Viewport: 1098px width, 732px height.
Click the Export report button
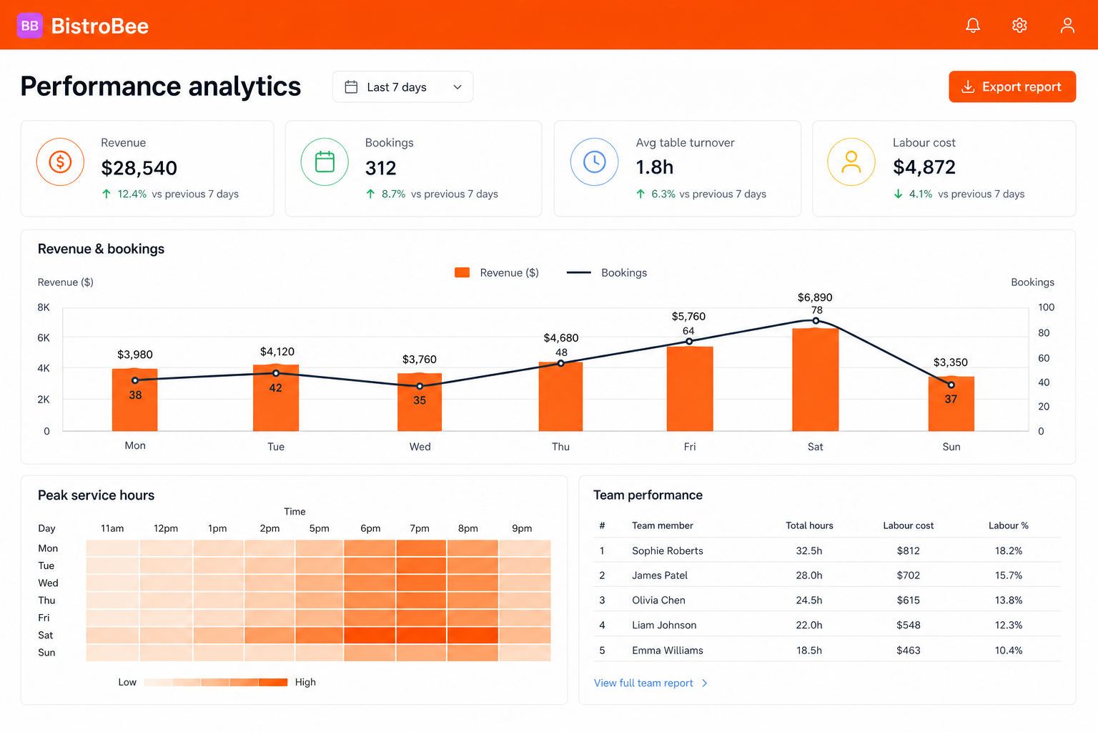[1012, 86]
